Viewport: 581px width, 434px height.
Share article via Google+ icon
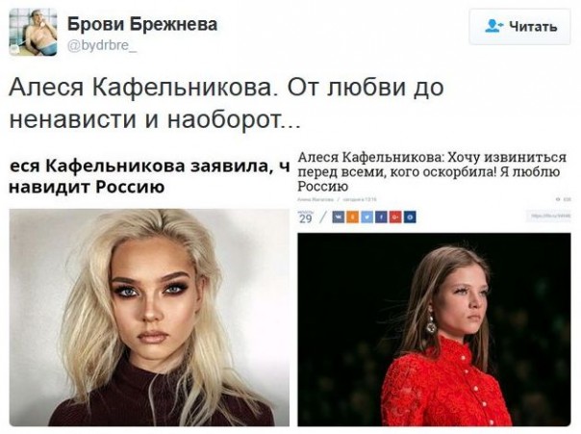tap(395, 217)
